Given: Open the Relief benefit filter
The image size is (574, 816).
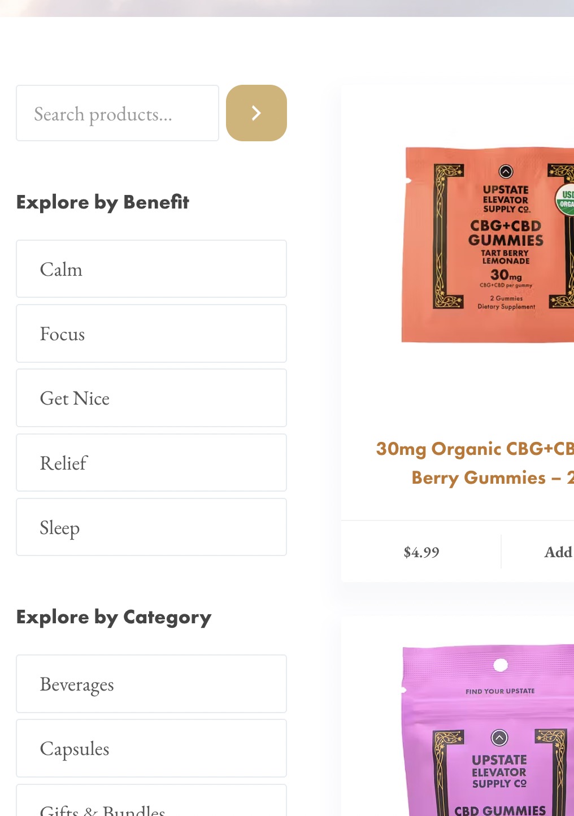Looking at the screenshot, I should (x=151, y=463).
